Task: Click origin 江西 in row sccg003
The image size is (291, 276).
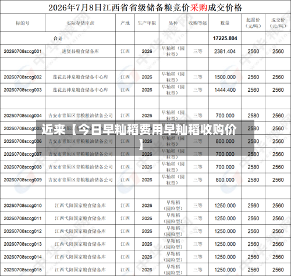Action: pos(125,90)
